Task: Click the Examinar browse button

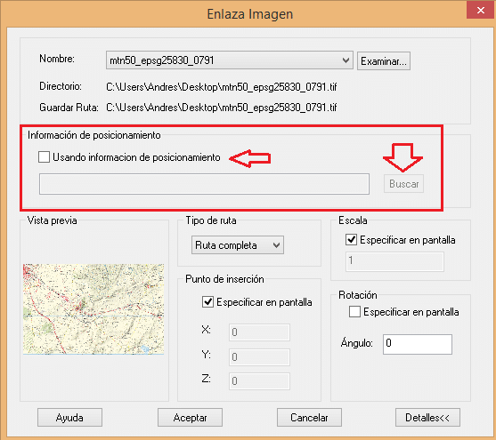Action: coord(384,61)
